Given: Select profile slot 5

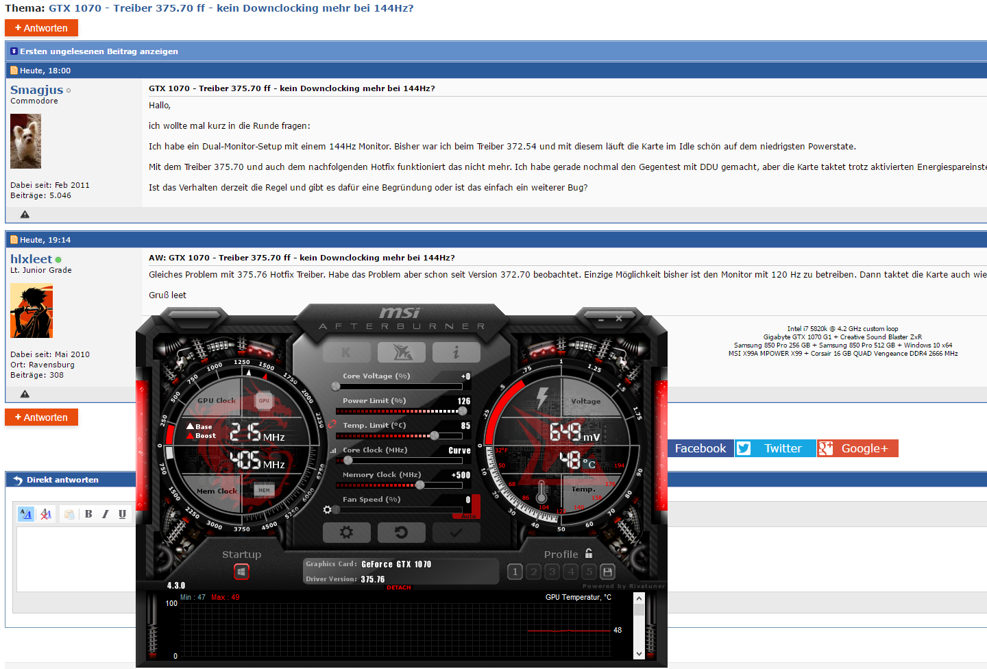Looking at the screenshot, I should tap(589, 572).
